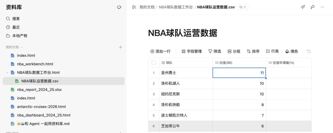Screen dimensions: 333x133
Task: Click the undo arrow icon in the table toolbar
Action: (309, 51)
